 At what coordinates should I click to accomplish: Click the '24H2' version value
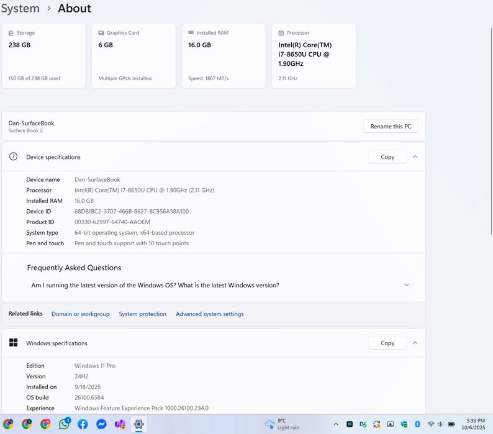[x=81, y=376]
